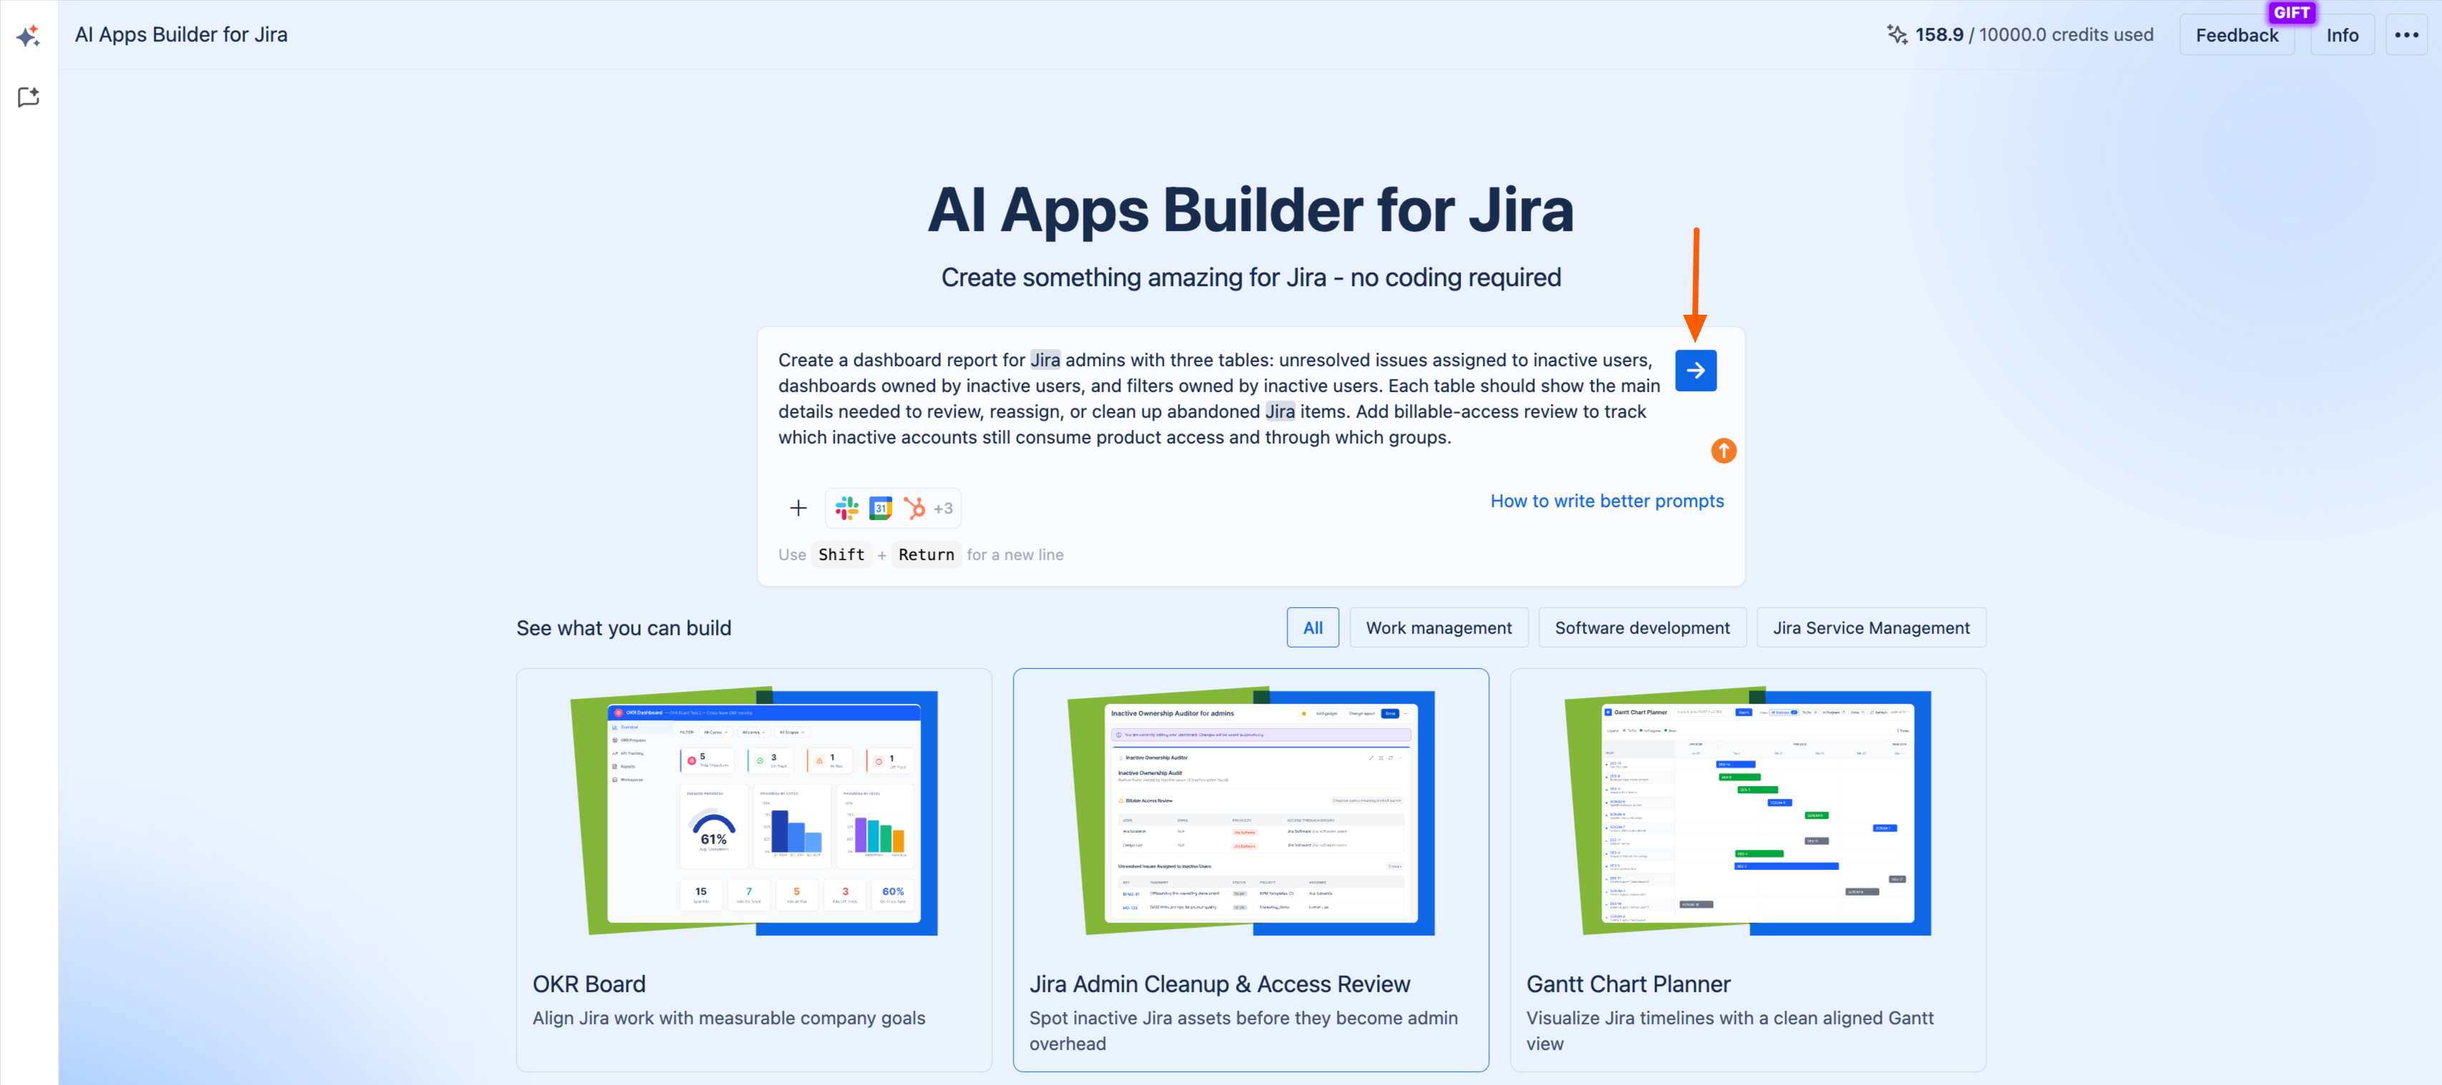Screen dimensions: 2442x1085
Task: Start a new chat from sidebar icon
Action: point(29,97)
